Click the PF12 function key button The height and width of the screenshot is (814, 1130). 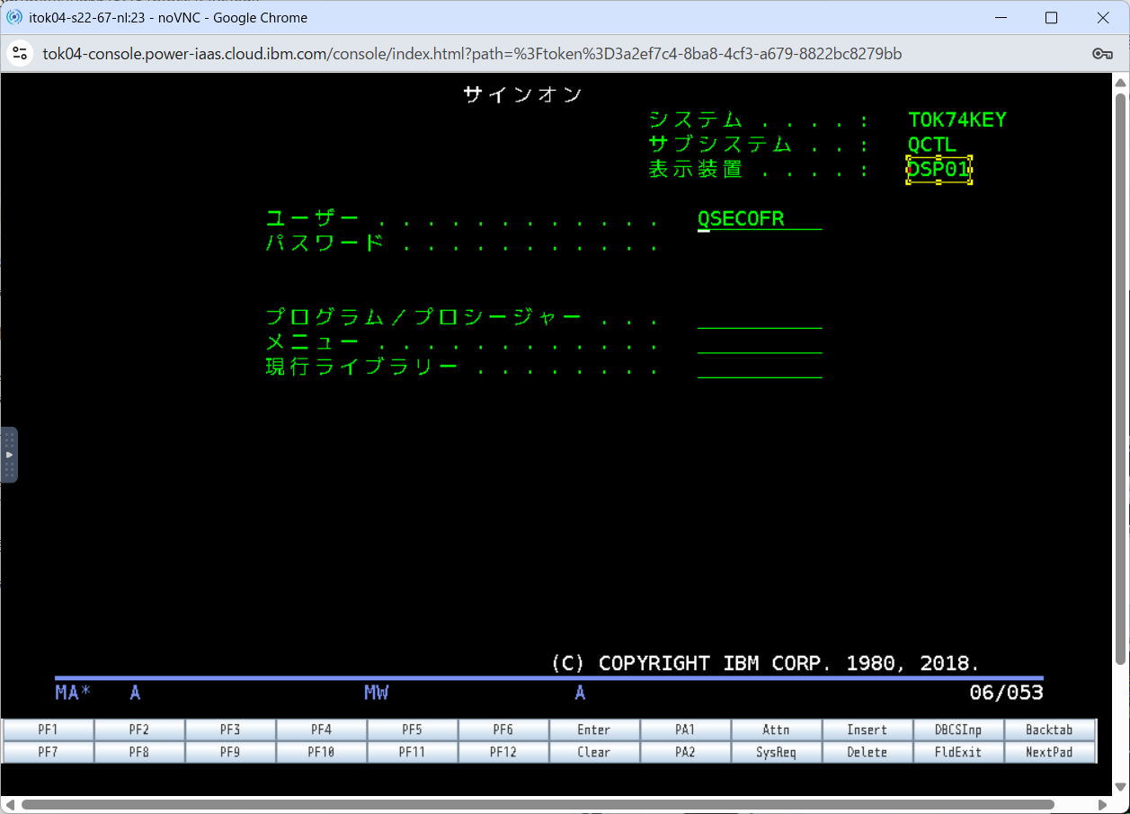[503, 752]
